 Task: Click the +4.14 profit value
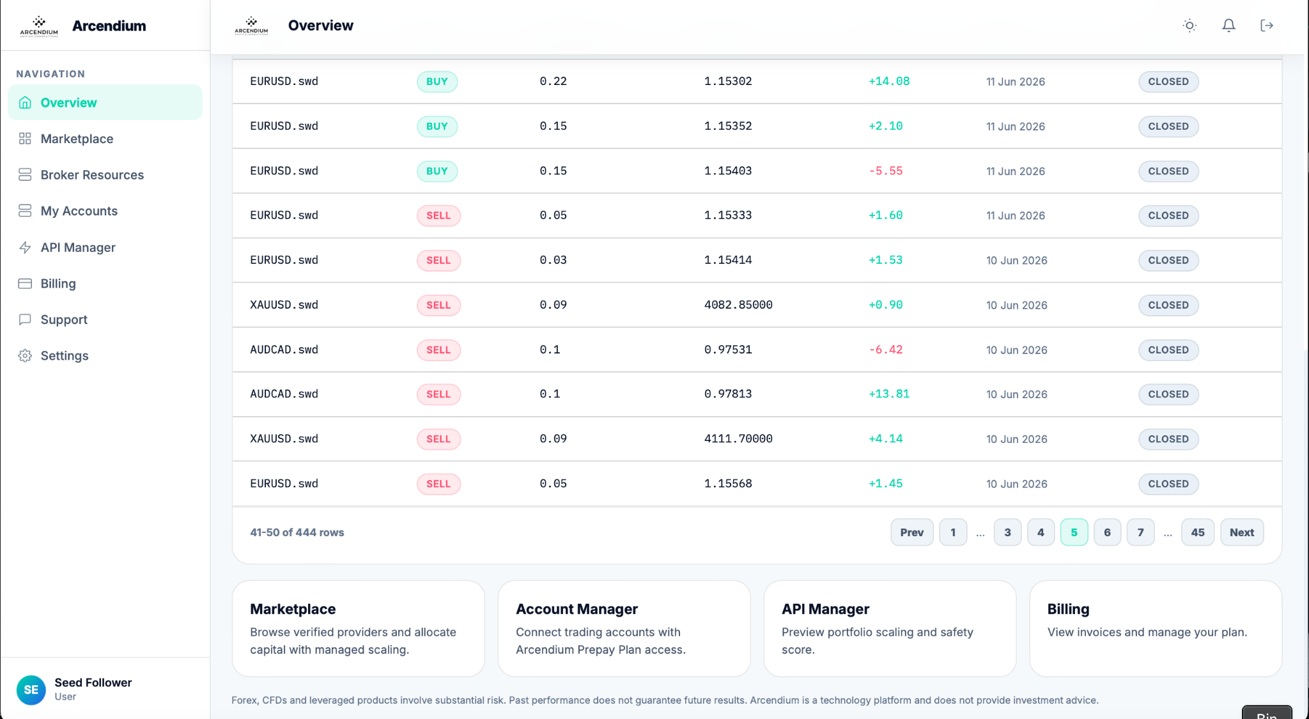pyautogui.click(x=886, y=438)
